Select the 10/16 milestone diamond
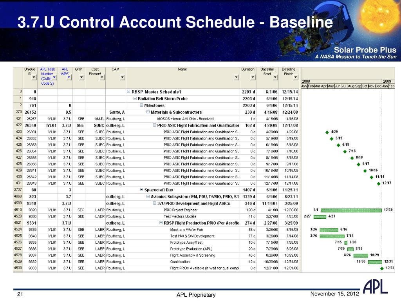The height and width of the screenshot is (301, 401). [x=365, y=171]
